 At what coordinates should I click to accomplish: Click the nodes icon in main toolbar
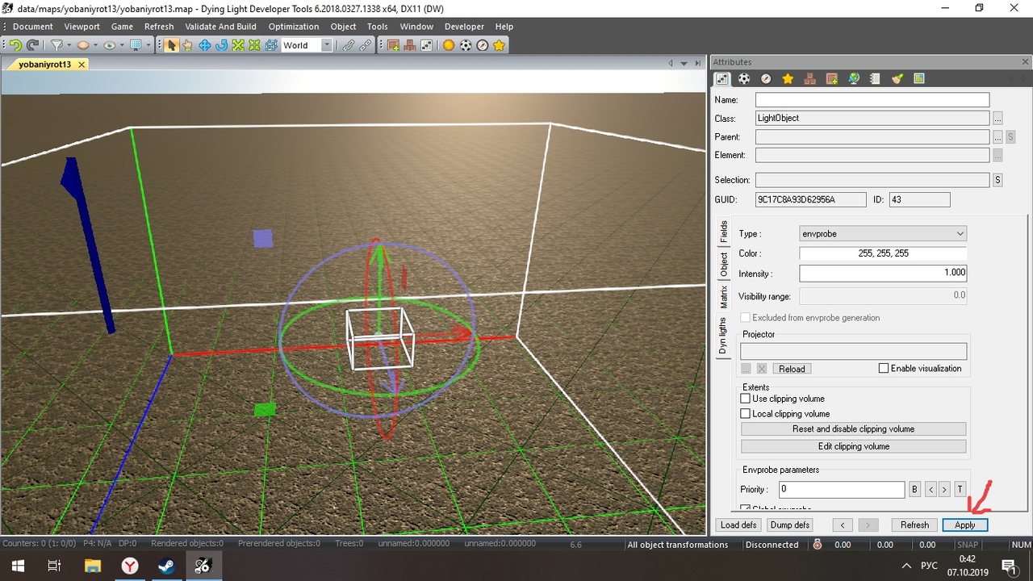point(427,45)
